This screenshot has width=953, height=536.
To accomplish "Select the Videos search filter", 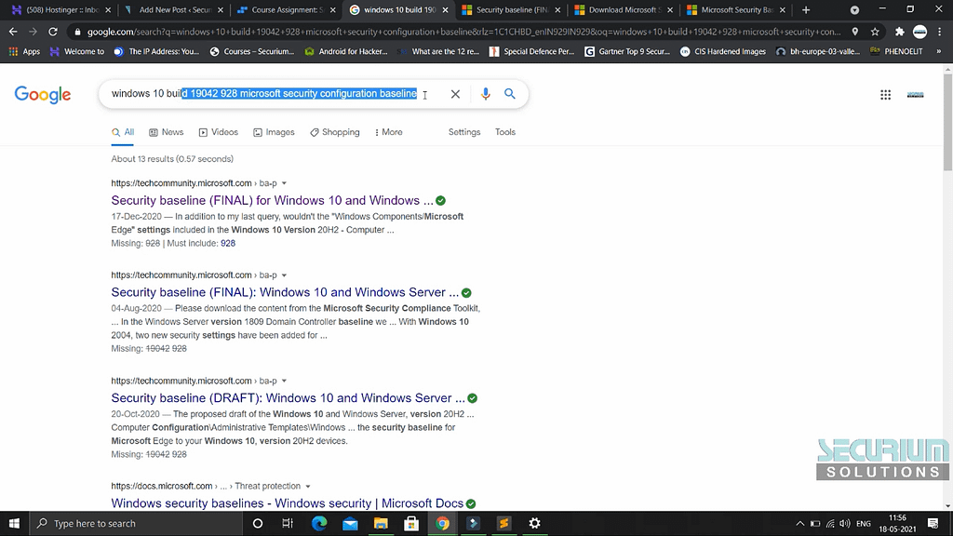I will [218, 132].
